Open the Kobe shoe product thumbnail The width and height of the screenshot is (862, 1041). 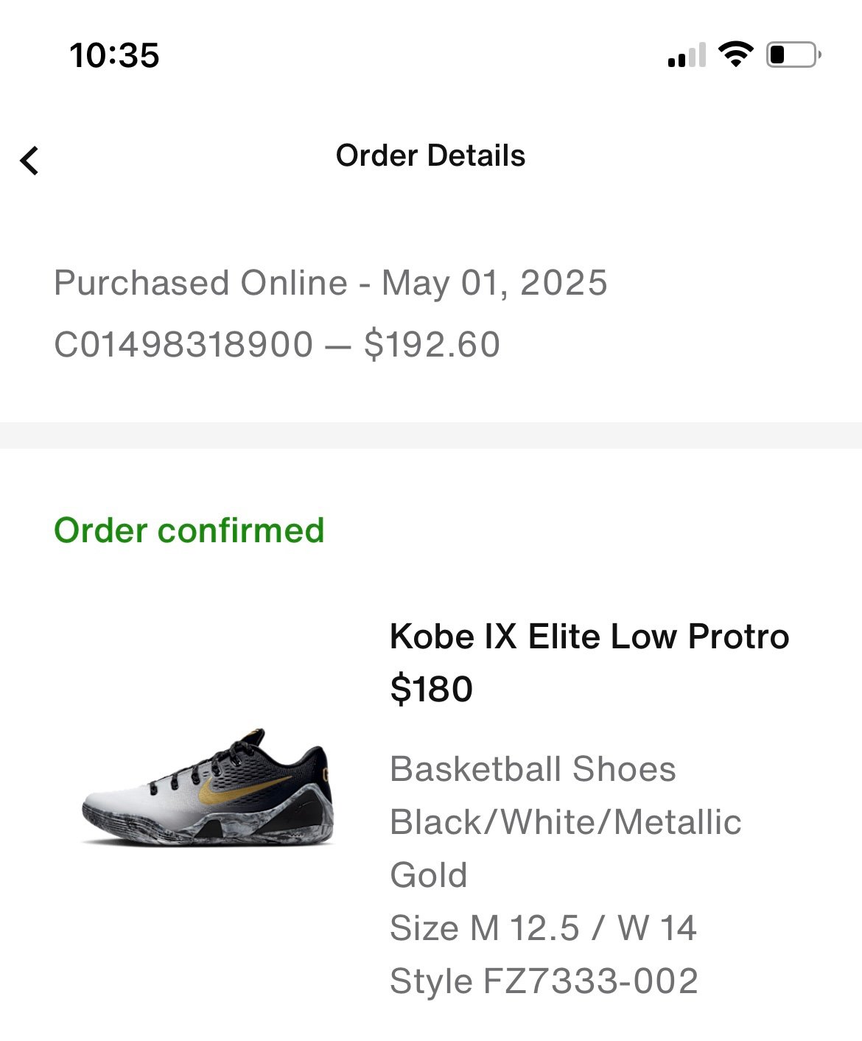click(x=209, y=788)
